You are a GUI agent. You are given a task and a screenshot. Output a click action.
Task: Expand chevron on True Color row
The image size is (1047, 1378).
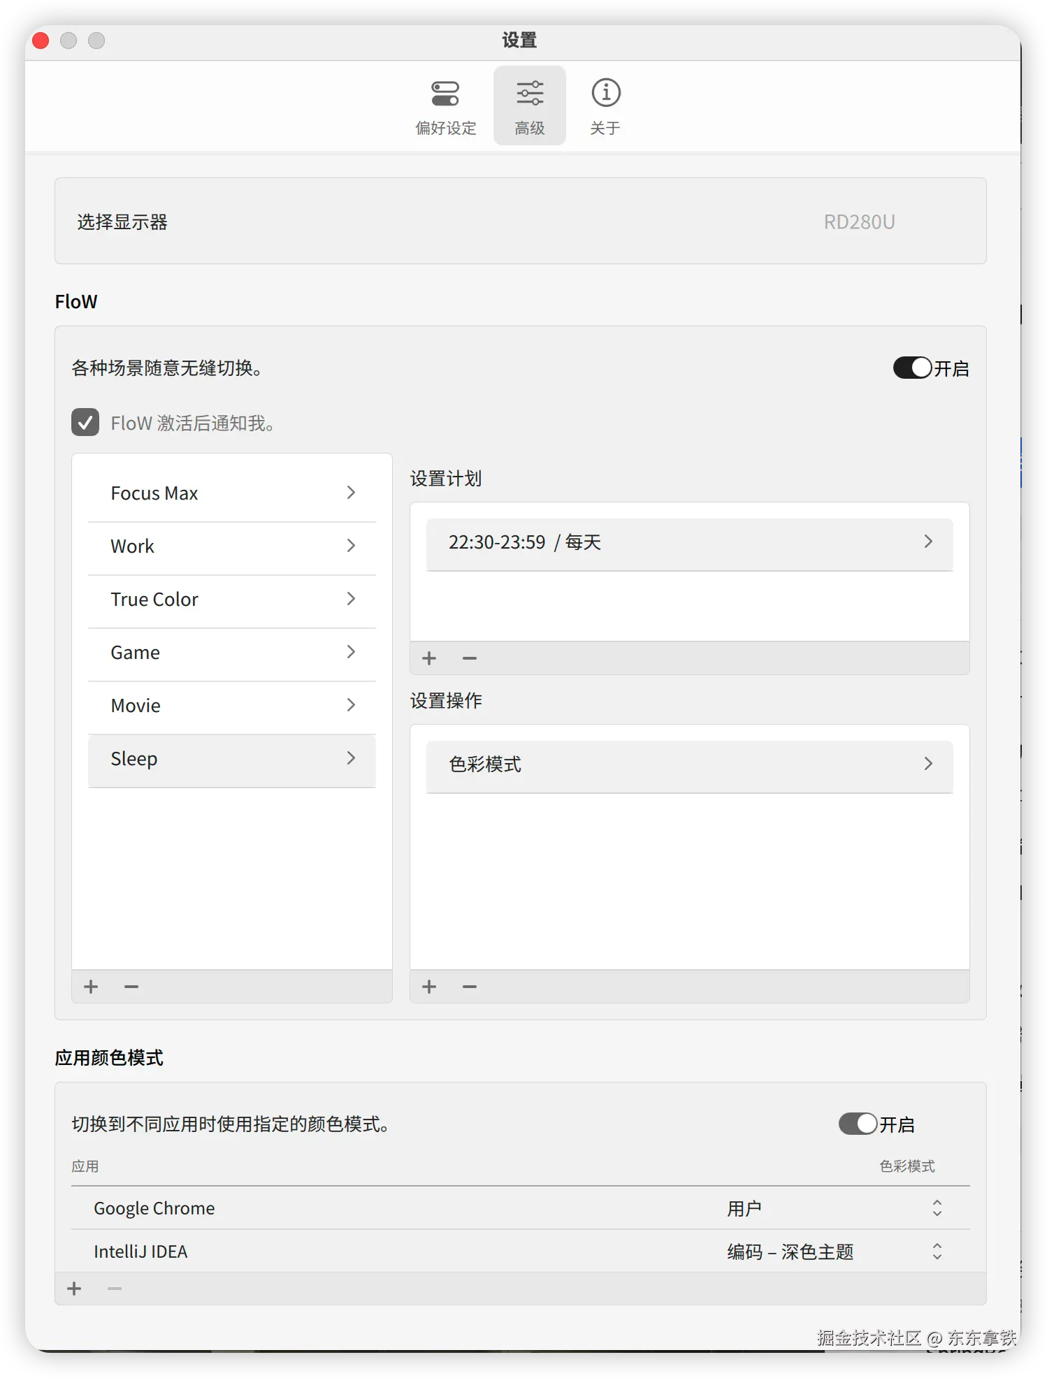(351, 599)
